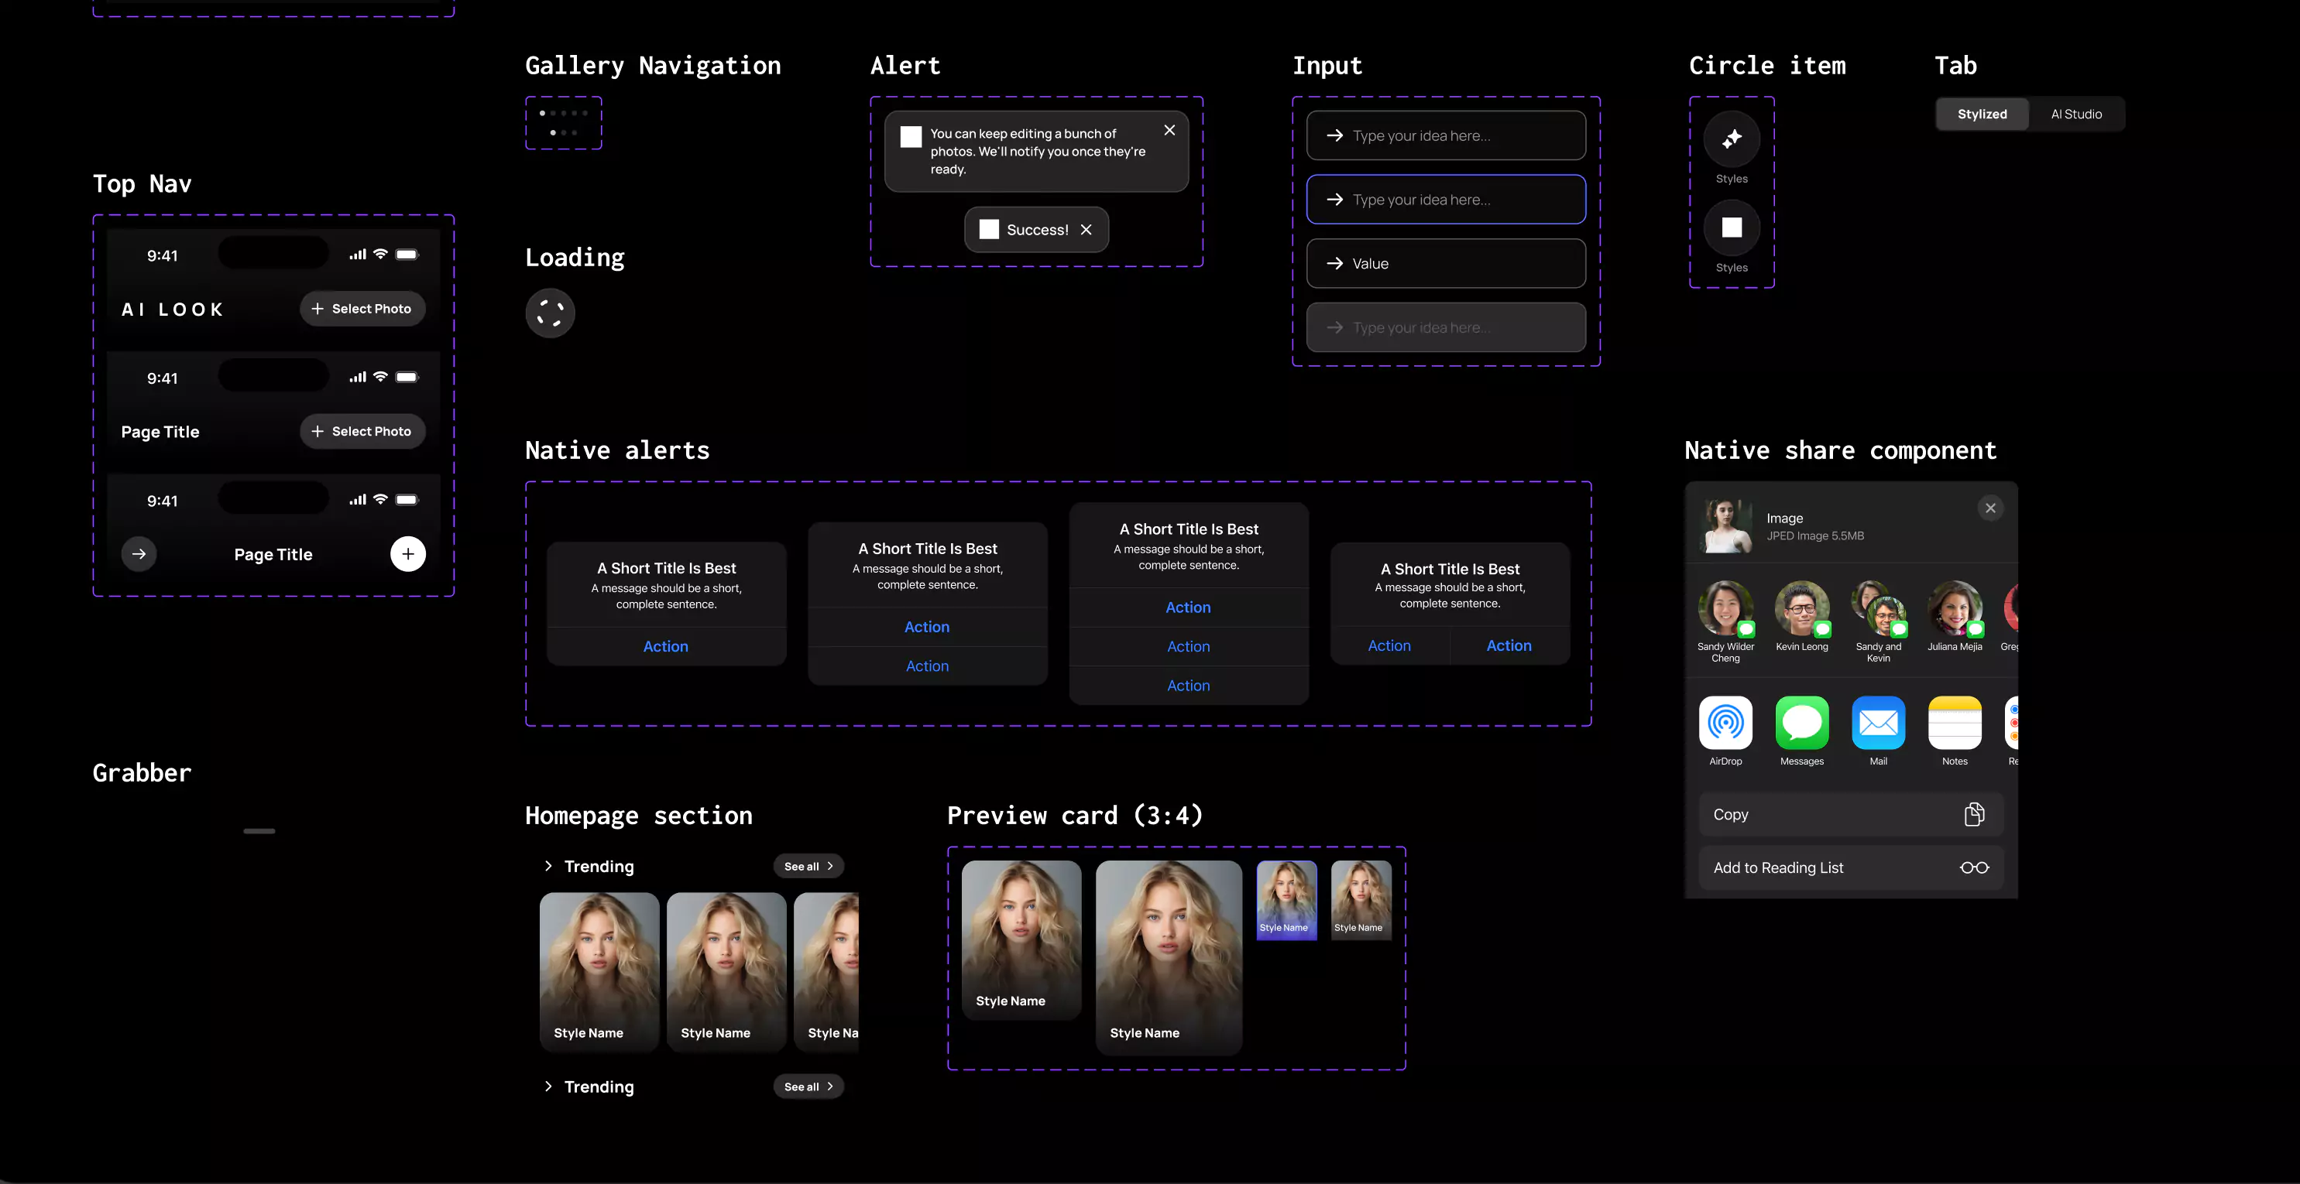Dismiss the Success alert with the X
2300x1184 pixels.
[1086, 230]
